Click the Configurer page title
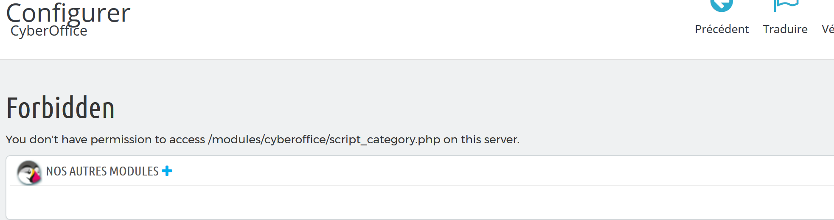Screen dimensions: 834x220 [x=68, y=13]
